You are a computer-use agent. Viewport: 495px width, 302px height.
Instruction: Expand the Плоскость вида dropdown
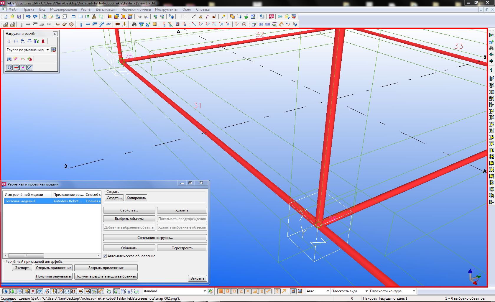[x=366, y=291]
